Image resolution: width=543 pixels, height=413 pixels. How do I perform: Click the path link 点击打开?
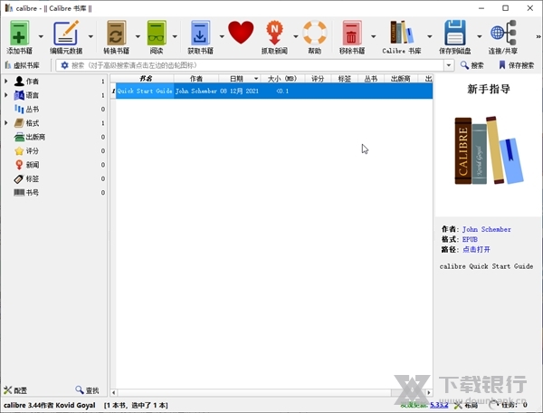coord(476,249)
